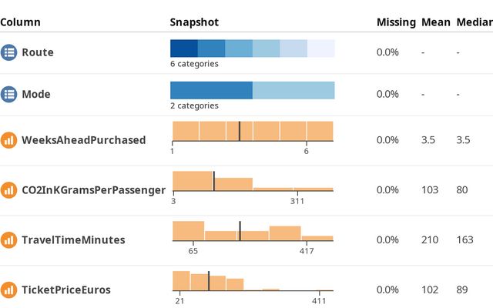This screenshot has height=308, width=493.
Task: Select the darkest Route category segment
Action: point(183,48)
